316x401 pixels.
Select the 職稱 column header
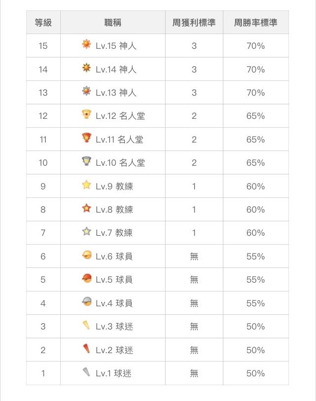click(x=113, y=22)
